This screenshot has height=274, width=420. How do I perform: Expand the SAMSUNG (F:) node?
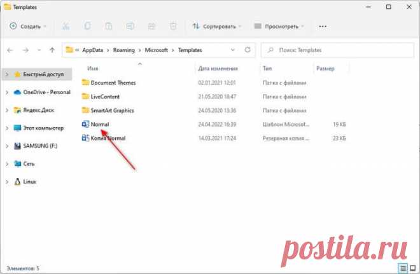click(7, 146)
